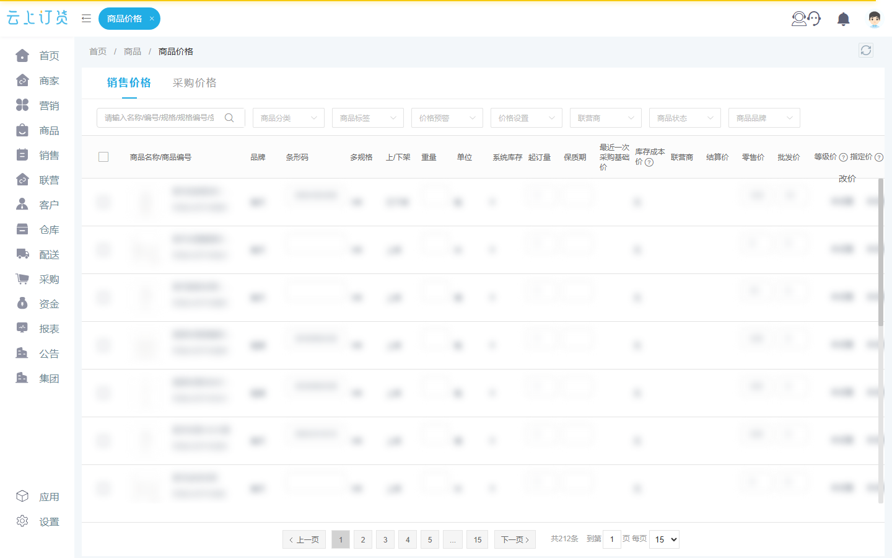Image resolution: width=892 pixels, height=558 pixels.
Task: Open the 客户 customer person icon
Action: [x=22, y=205]
